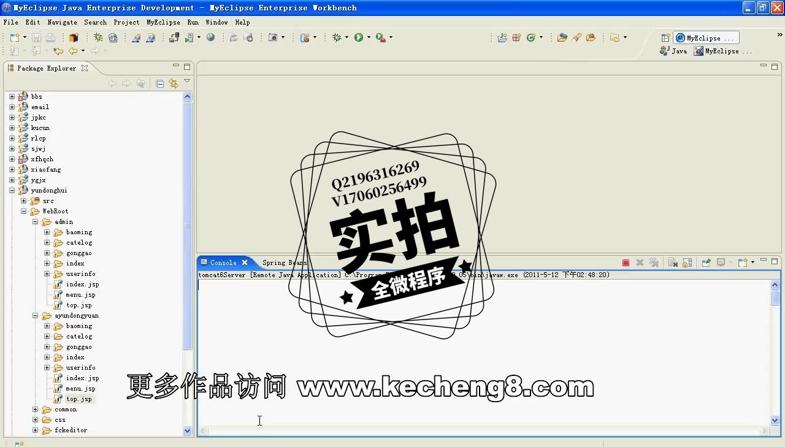Click the Last Edit Location arrow icon
785x447 pixels.
pyautogui.click(x=58, y=52)
